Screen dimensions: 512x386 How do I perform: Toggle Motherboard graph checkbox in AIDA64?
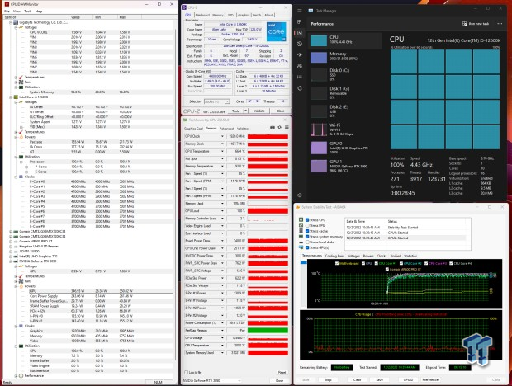(337, 263)
